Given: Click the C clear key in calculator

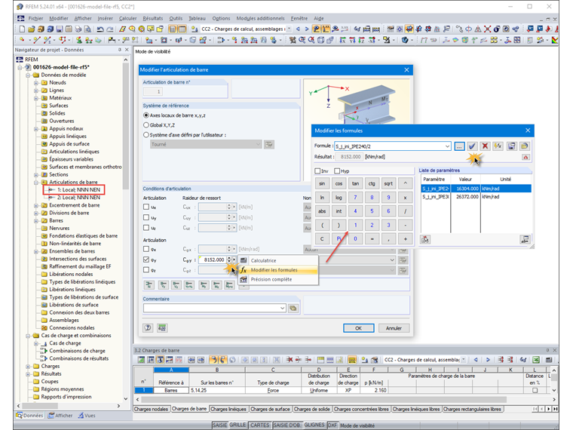Looking at the screenshot, I should (x=322, y=239).
